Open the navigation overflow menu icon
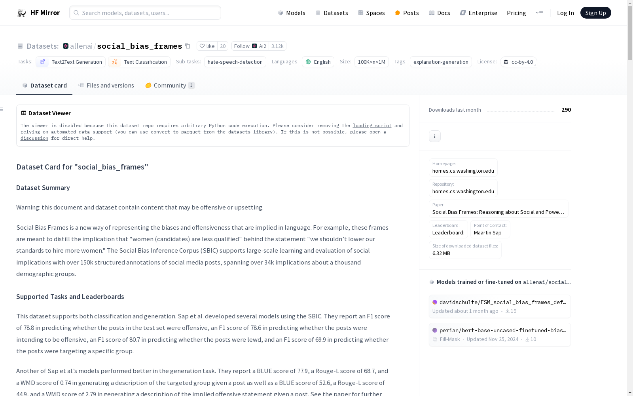The image size is (633, 396). pos(540,13)
